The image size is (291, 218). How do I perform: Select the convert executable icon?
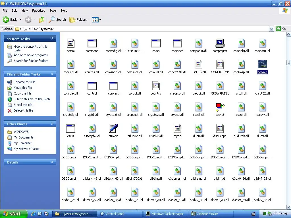[x=113, y=86]
